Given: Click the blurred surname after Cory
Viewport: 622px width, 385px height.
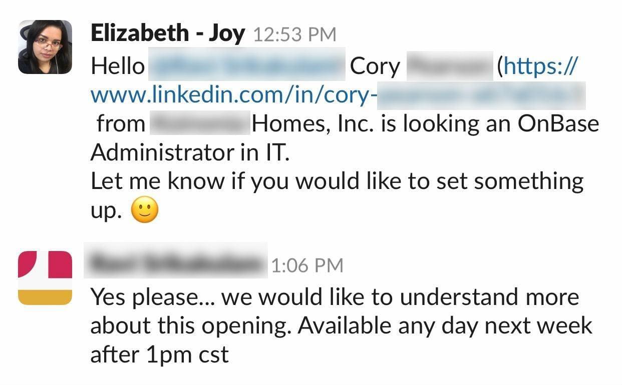Looking at the screenshot, I should pyautogui.click(x=449, y=66).
